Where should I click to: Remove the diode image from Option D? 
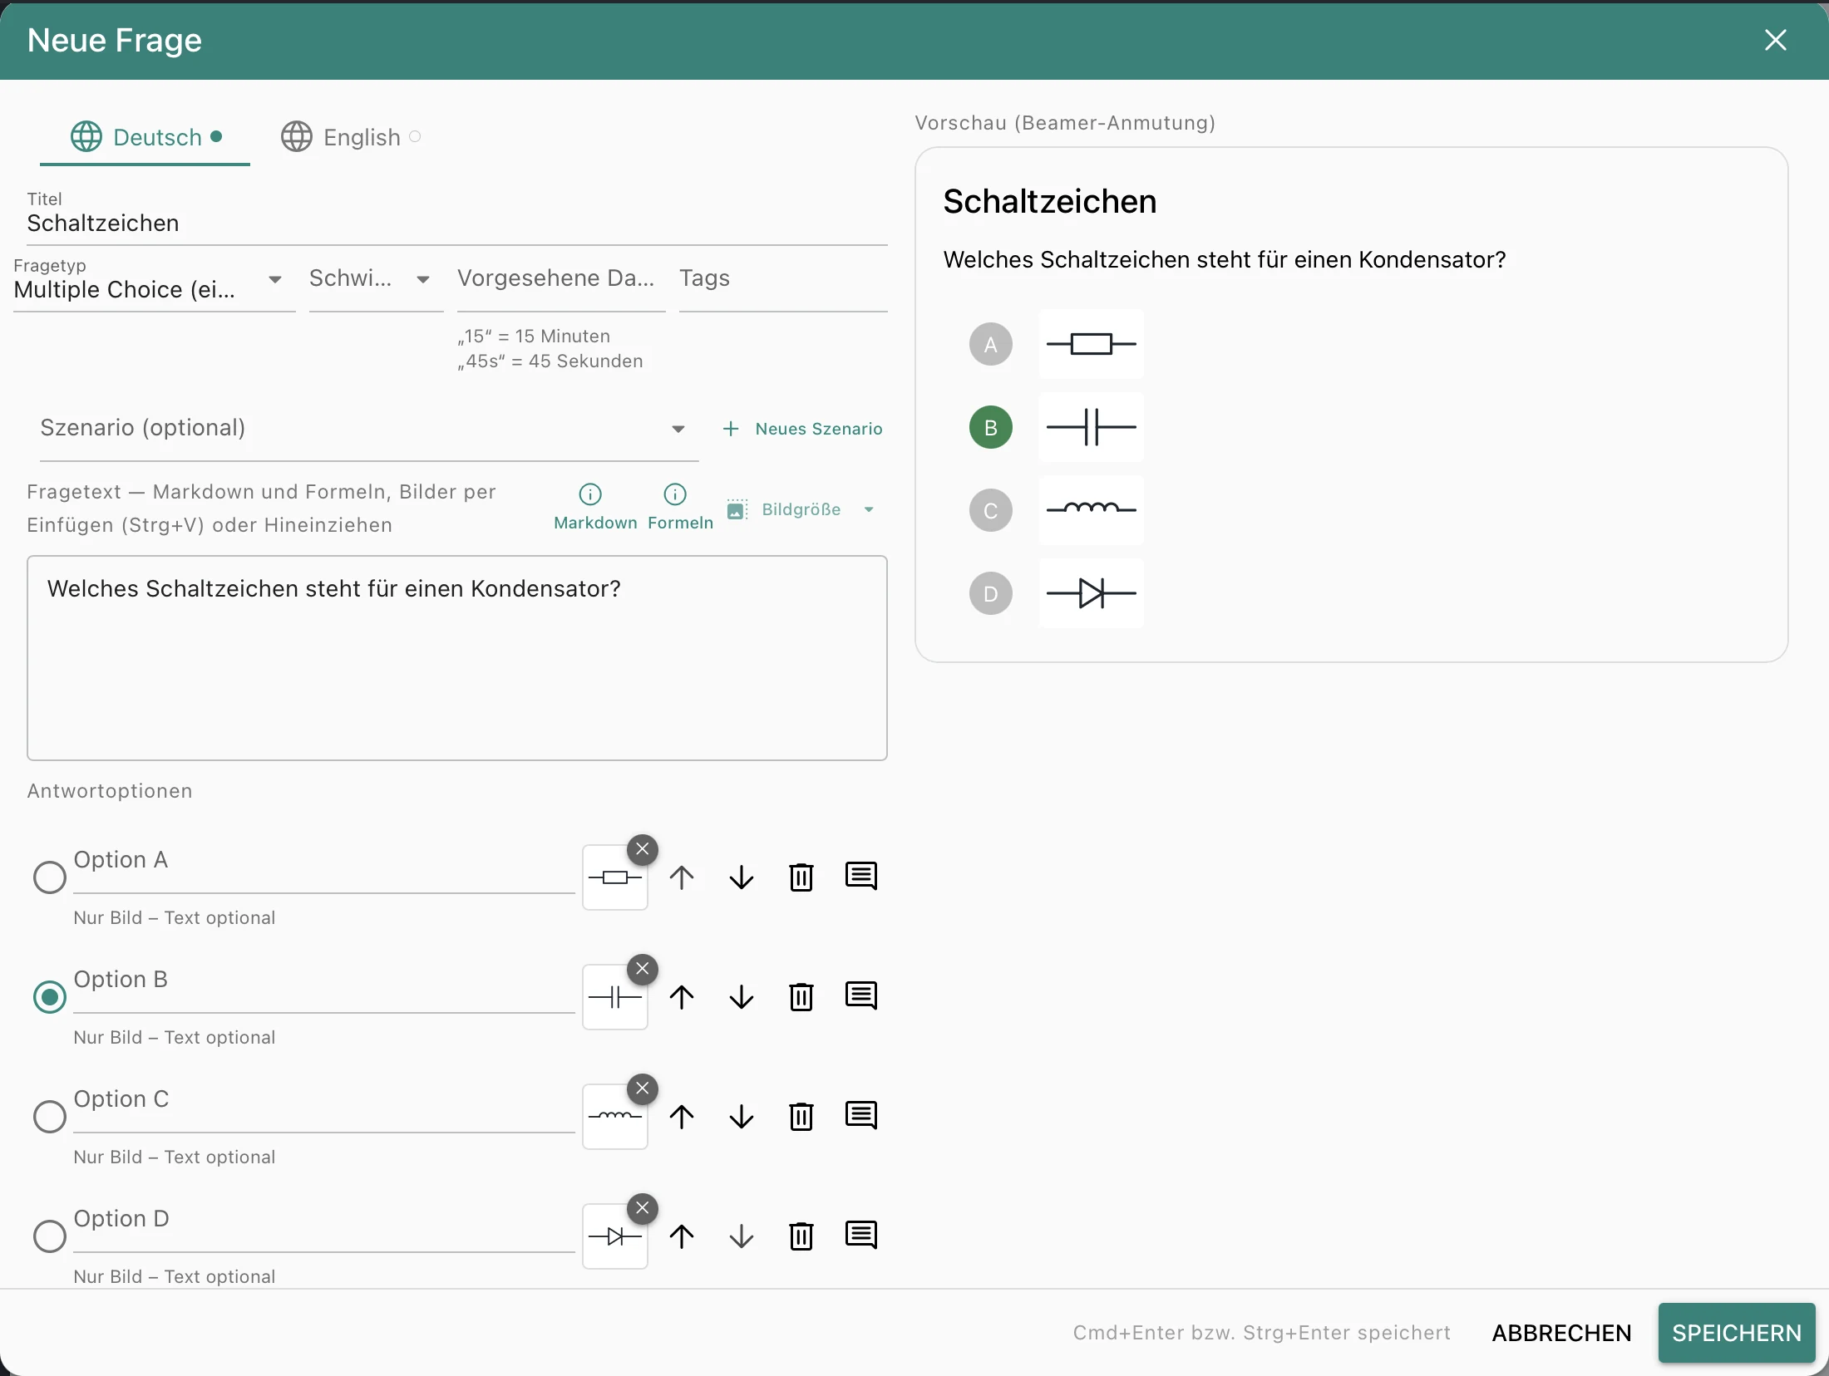(643, 1208)
